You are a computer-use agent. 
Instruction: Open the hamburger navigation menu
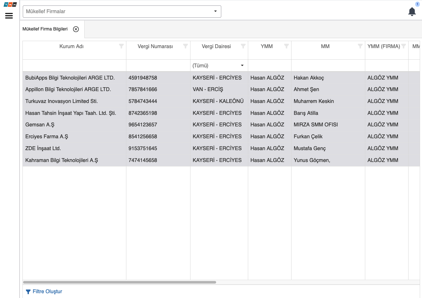[x=9, y=16]
